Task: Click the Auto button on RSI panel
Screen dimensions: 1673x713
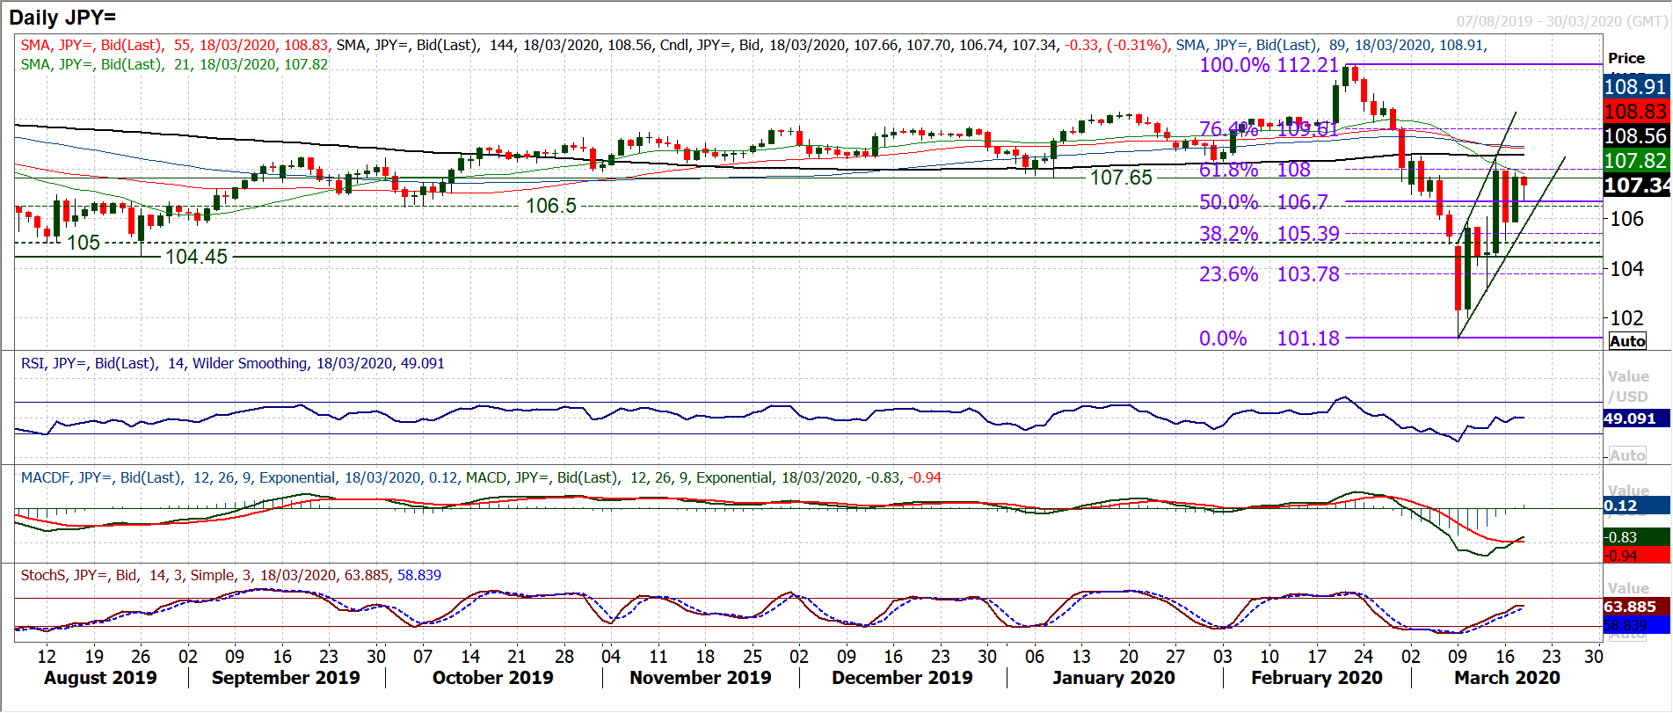Action: click(1627, 455)
